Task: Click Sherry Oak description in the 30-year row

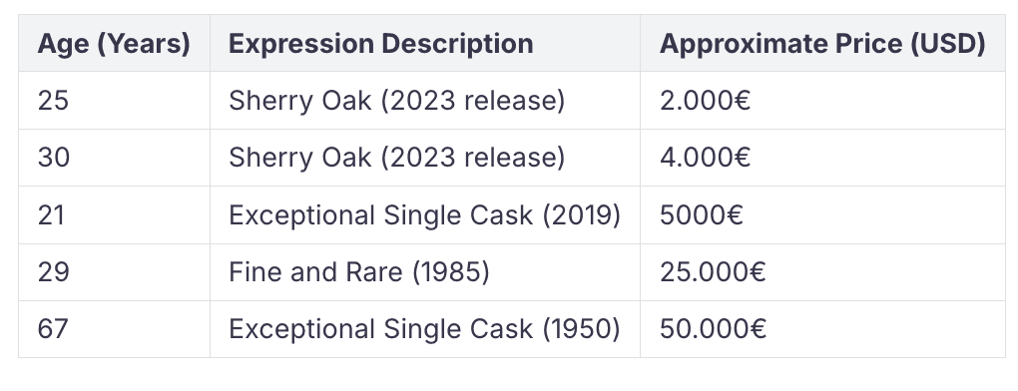Action: click(425, 158)
